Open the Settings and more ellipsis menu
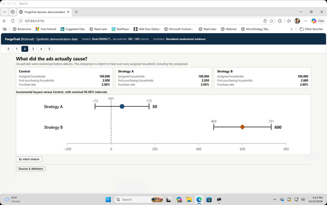Image resolution: width=327 pixels, height=205 pixels. (x=305, y=21)
